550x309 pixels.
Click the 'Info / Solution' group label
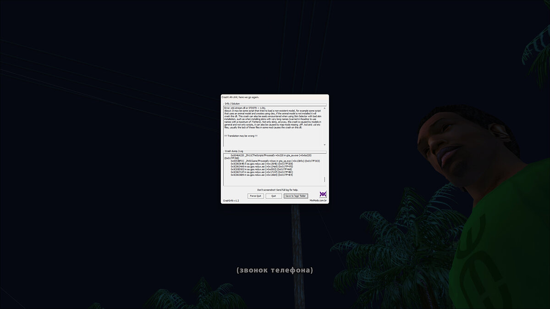coord(232,104)
